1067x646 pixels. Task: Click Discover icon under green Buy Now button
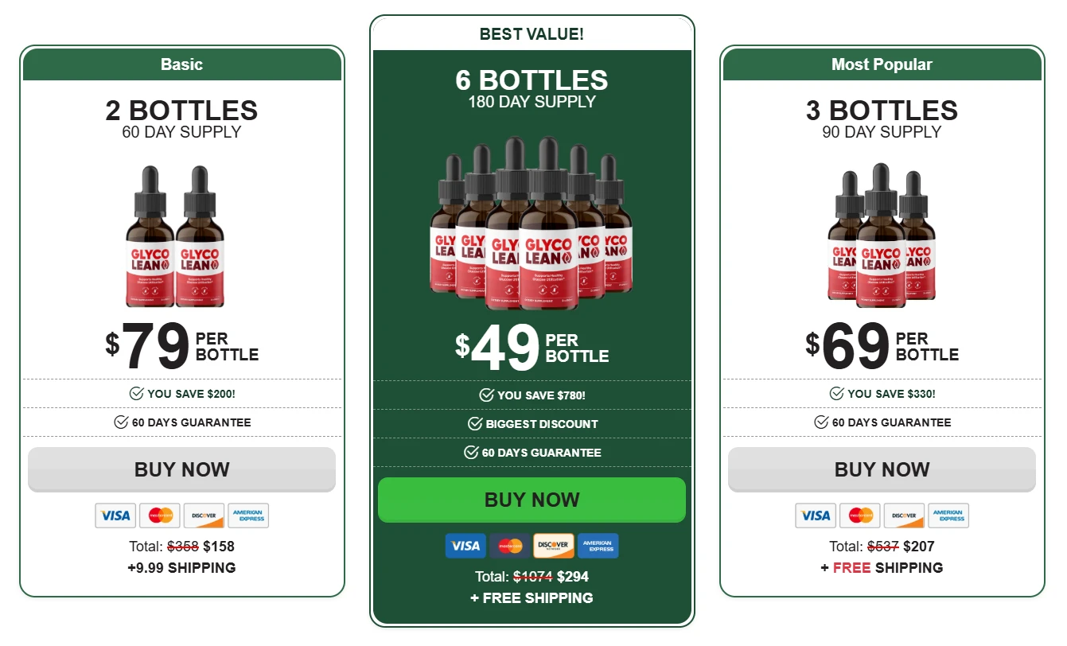point(554,546)
